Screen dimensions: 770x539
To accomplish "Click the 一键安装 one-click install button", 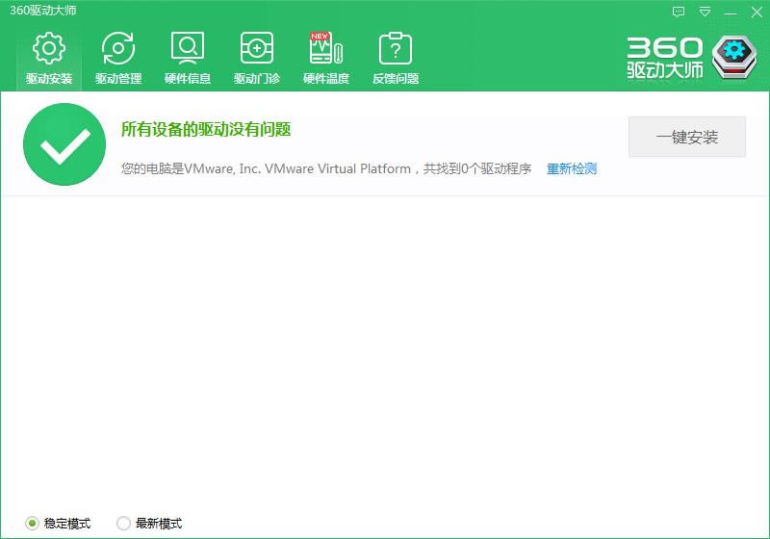I will 687,137.
